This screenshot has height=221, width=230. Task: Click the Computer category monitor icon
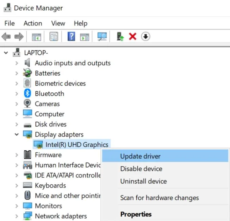tap(27, 114)
